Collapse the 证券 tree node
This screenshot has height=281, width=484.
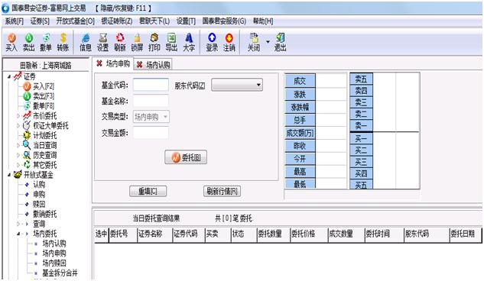tap(9, 76)
